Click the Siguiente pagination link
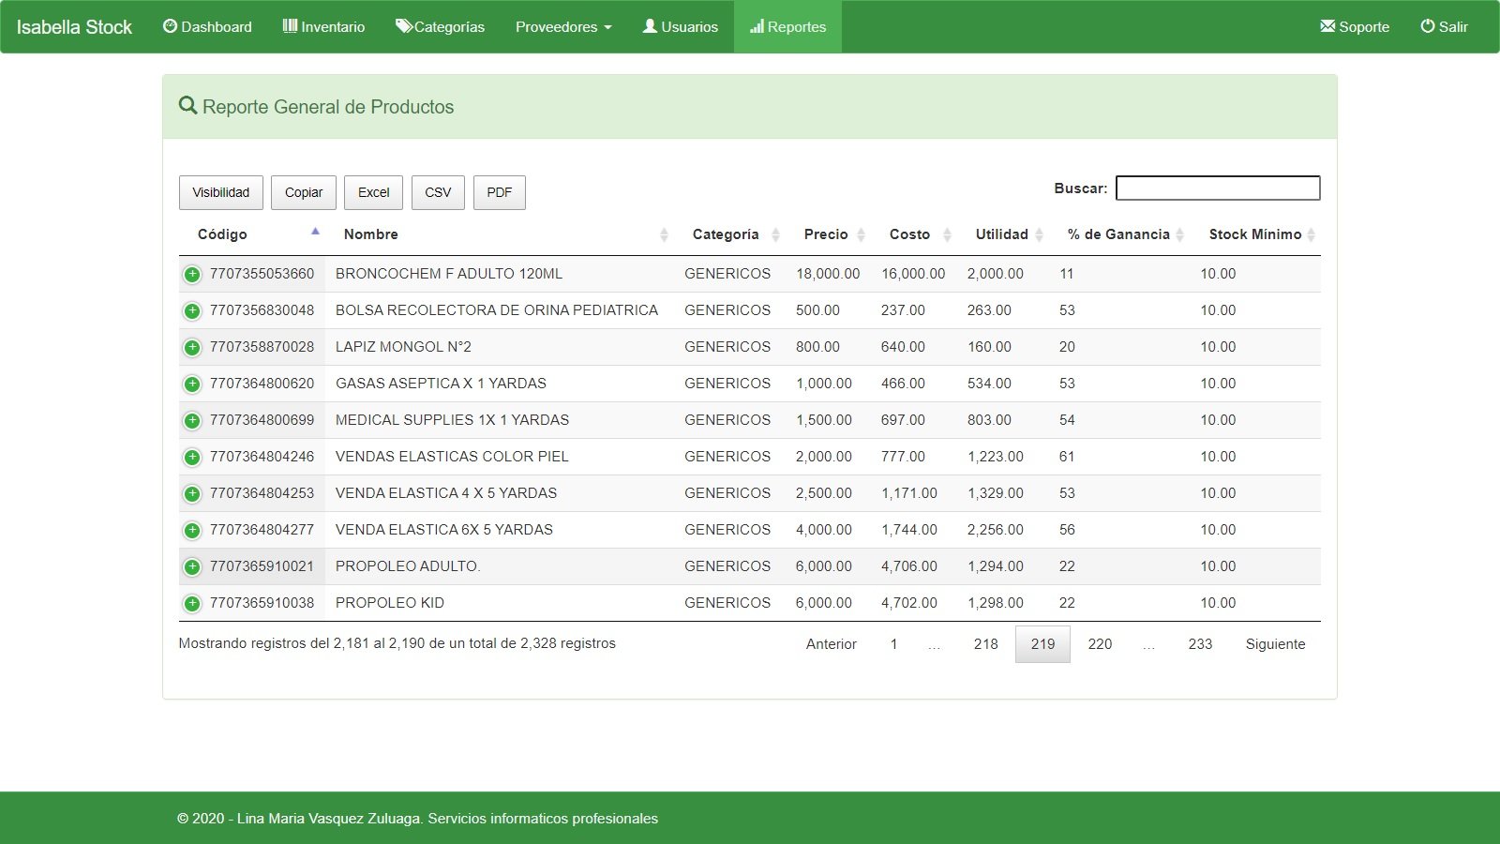 (x=1275, y=644)
